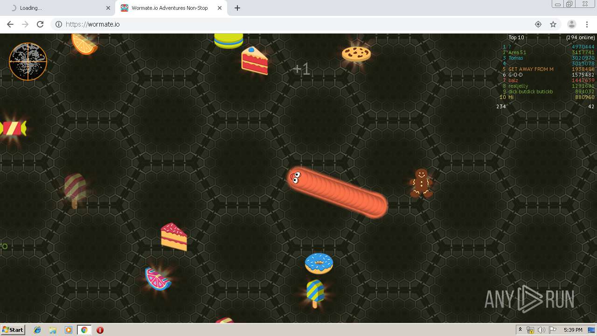Launch Internet Explorer from taskbar
The image size is (597, 336).
(x=37, y=330)
